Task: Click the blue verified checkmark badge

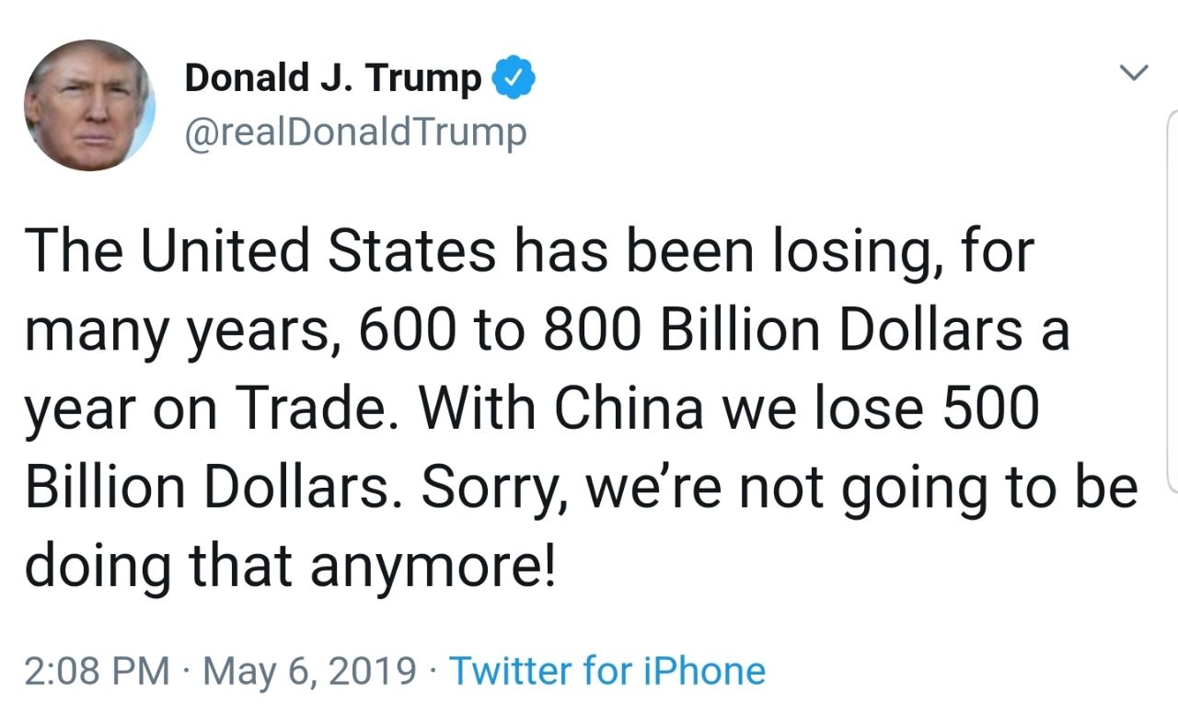Action: [515, 79]
